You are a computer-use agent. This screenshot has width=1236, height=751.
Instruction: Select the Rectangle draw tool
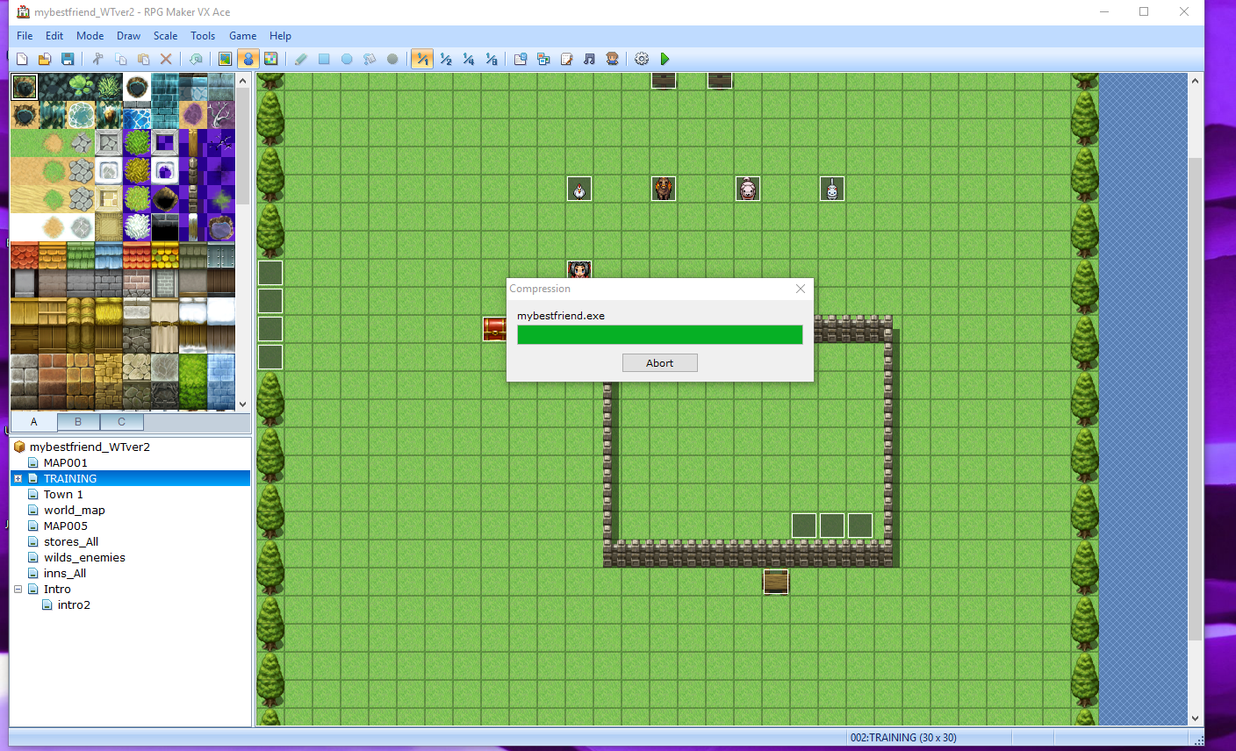click(324, 59)
